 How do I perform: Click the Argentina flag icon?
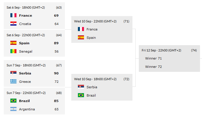coord(13,109)
